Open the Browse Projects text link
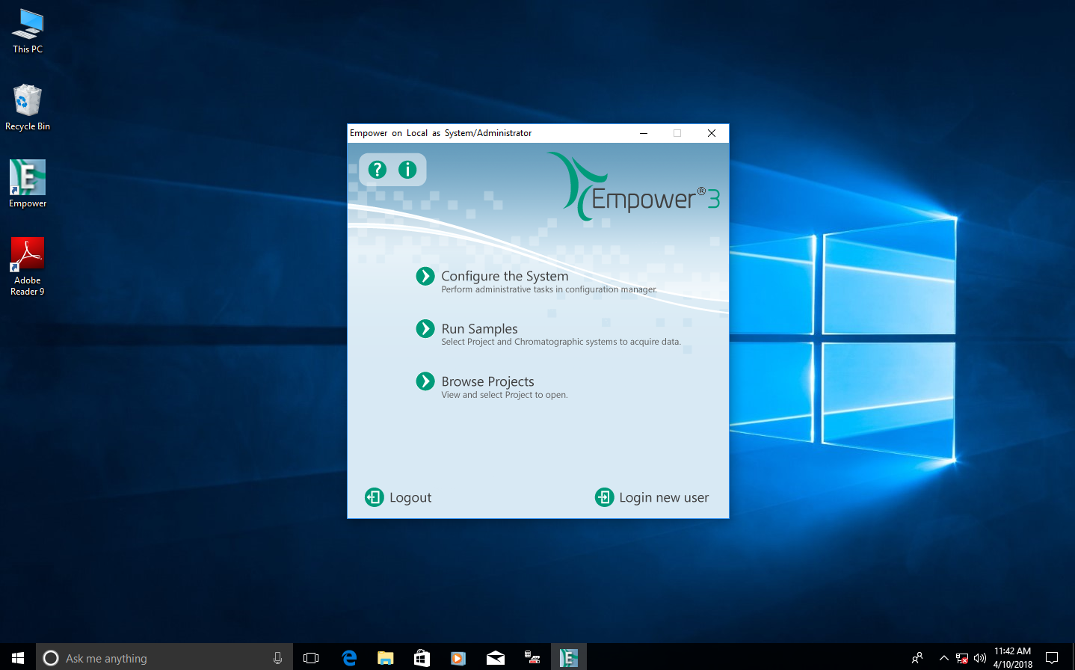This screenshot has height=670, width=1075. (x=487, y=381)
